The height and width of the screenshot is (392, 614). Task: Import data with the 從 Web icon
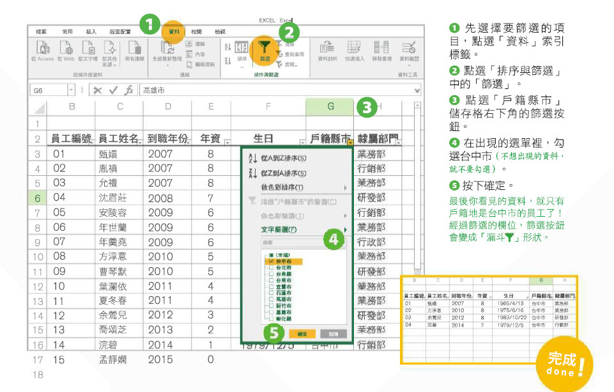66,48
